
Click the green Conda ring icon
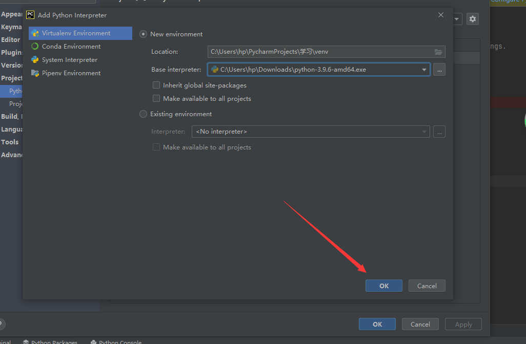pyautogui.click(x=35, y=46)
